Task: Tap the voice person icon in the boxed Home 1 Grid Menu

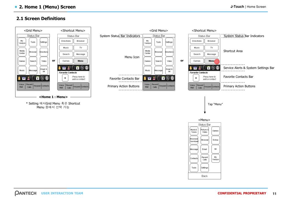Action: [x=29, y=78]
